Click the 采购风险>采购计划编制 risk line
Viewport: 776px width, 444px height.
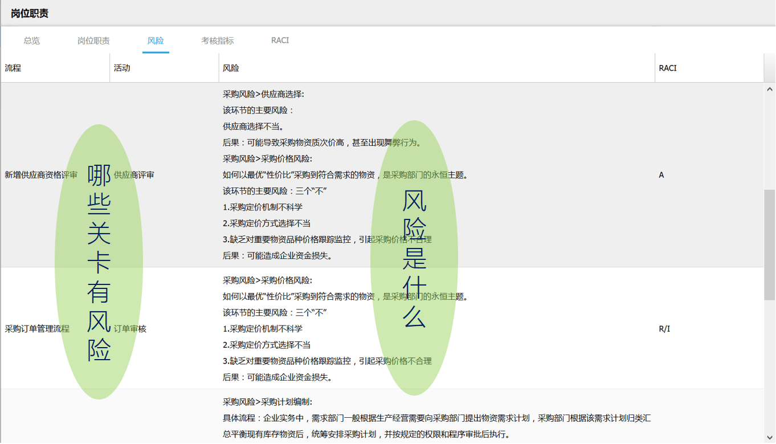[x=267, y=402]
